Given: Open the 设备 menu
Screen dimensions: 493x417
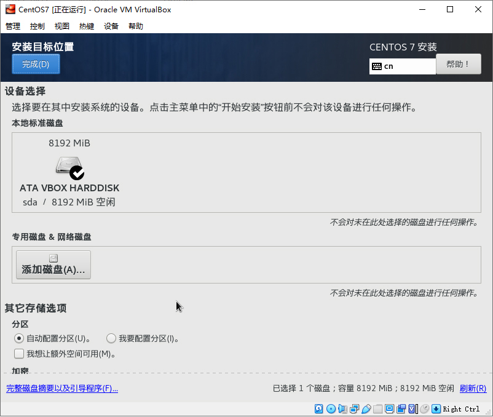Looking at the screenshot, I should click(x=110, y=26).
